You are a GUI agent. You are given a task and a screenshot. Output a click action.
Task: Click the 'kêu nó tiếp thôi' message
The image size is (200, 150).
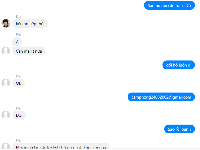point(30,24)
